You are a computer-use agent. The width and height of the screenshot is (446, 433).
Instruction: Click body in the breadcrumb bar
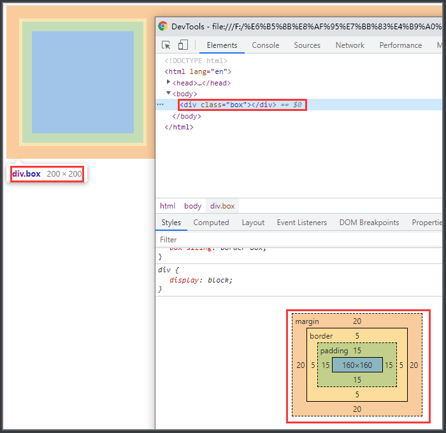tap(192, 206)
